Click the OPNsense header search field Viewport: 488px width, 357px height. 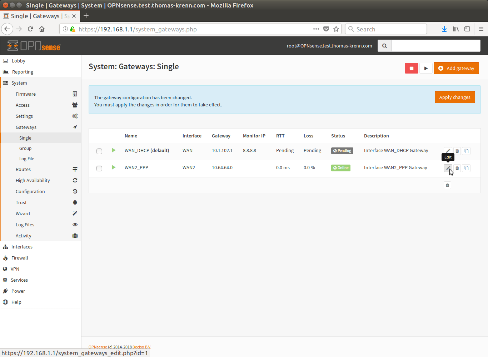point(435,46)
